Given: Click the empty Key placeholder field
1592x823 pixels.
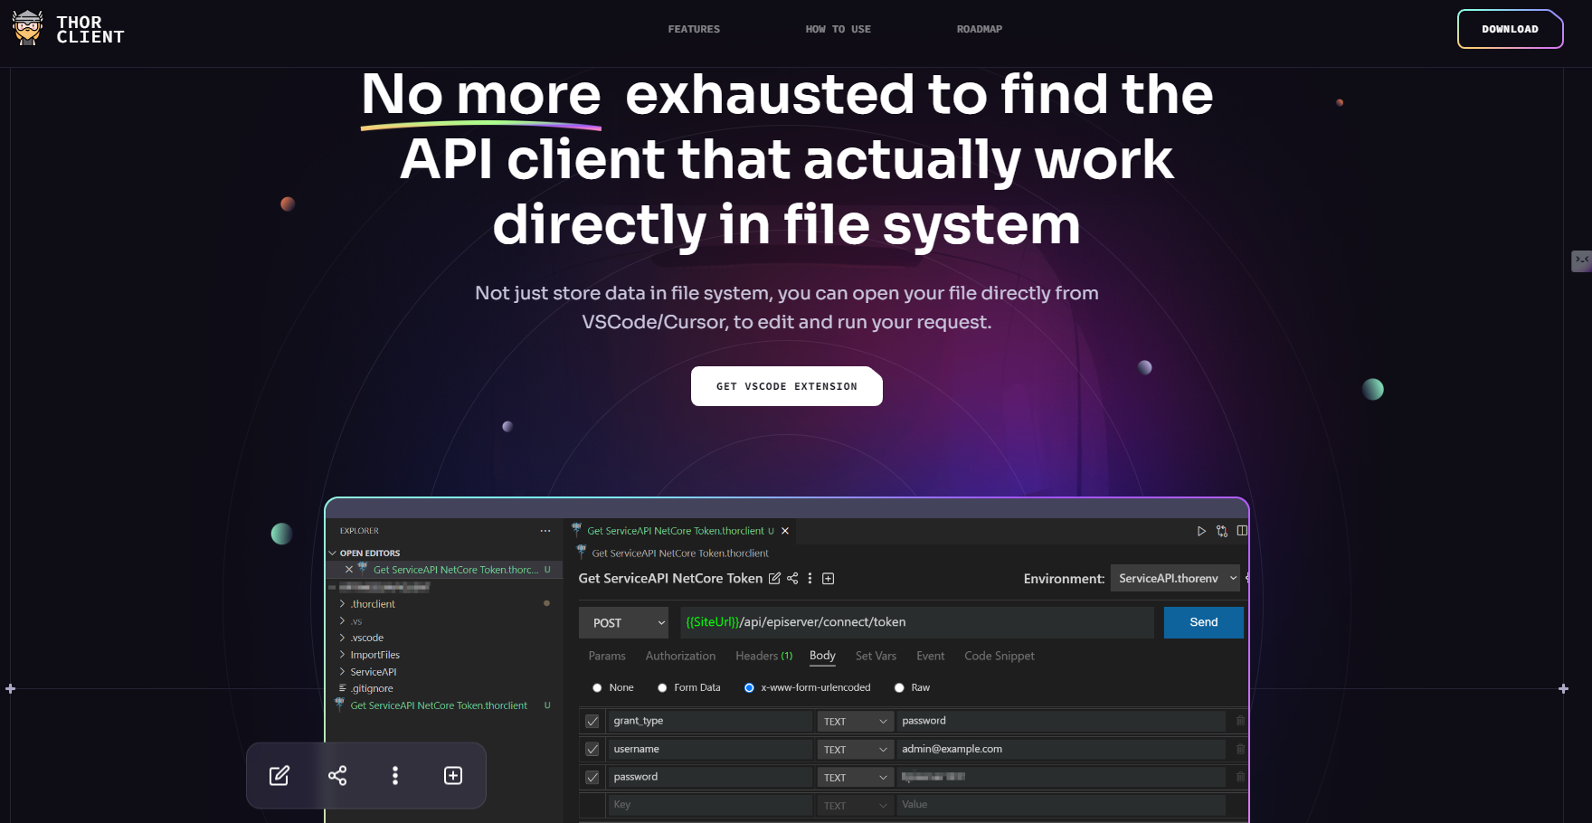Looking at the screenshot, I should pos(710,805).
